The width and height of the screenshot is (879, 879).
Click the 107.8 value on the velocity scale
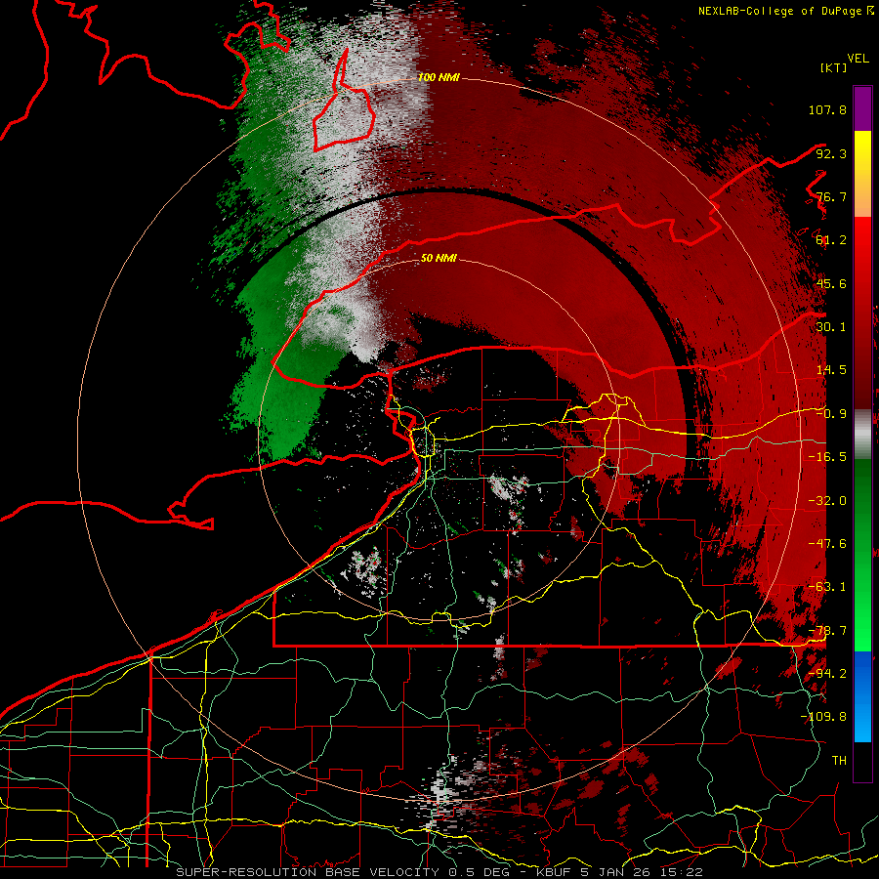point(827,109)
